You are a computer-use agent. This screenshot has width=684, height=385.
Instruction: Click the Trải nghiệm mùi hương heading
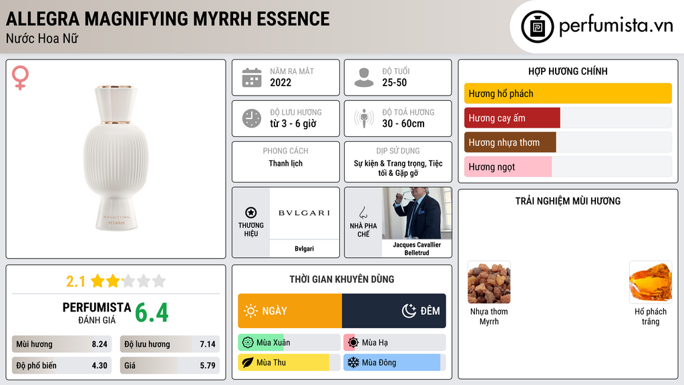click(568, 201)
